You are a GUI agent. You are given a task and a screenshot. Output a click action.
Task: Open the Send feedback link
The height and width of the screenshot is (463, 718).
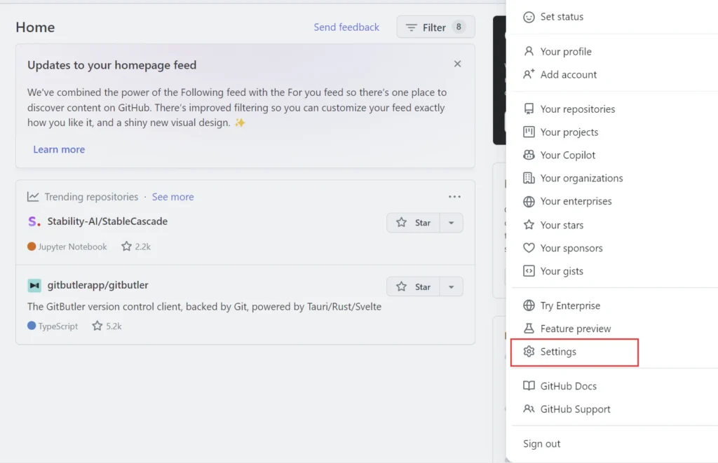tap(346, 27)
